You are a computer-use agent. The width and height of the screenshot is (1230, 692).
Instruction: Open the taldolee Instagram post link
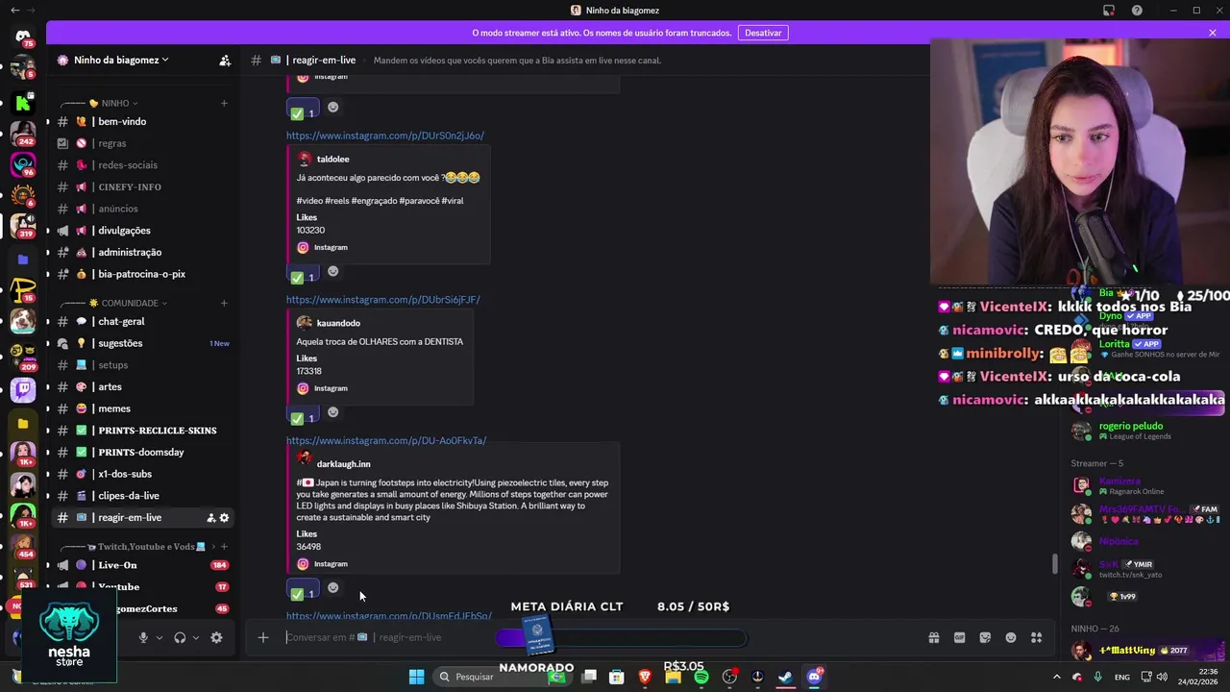tap(384, 136)
